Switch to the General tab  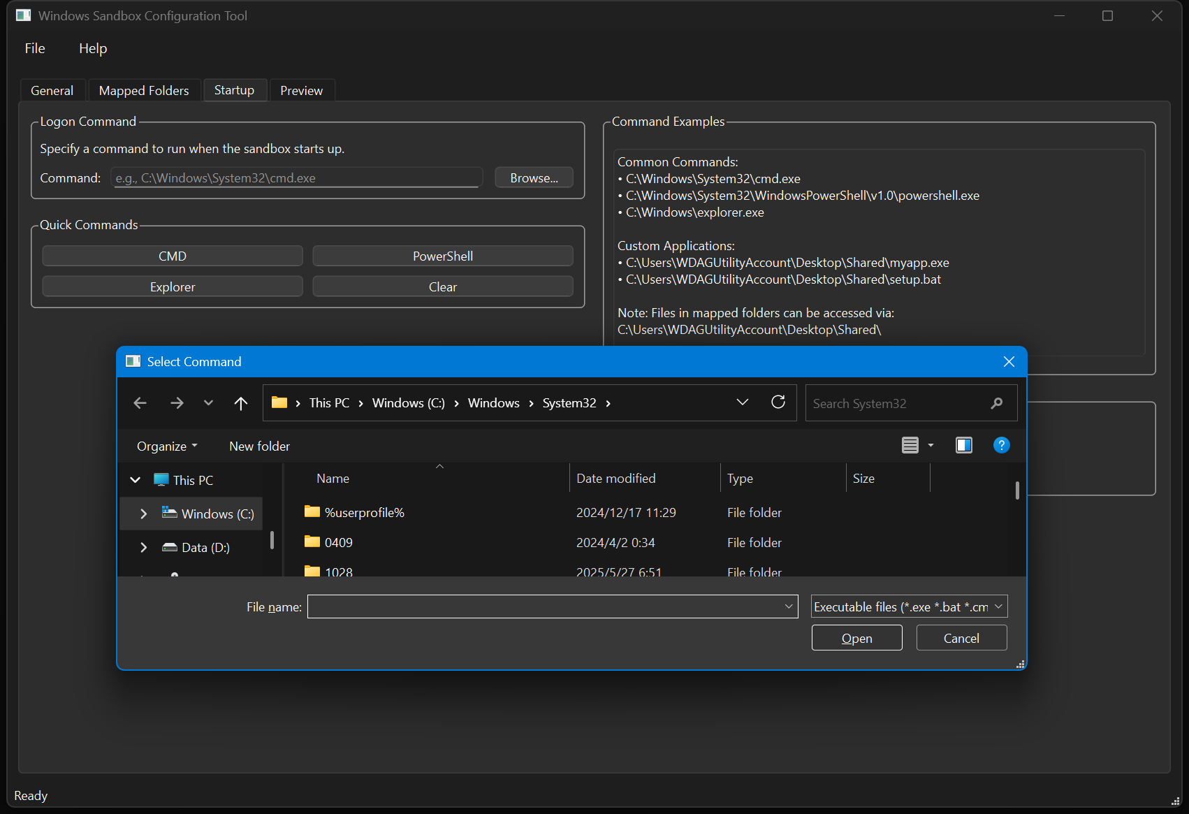pos(52,91)
